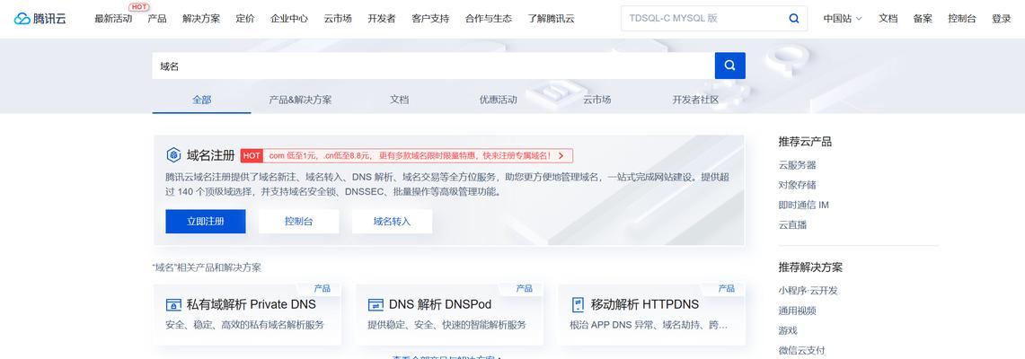Open the 备案 link
Image resolution: width=1025 pixels, height=359 pixels.
[923, 18]
